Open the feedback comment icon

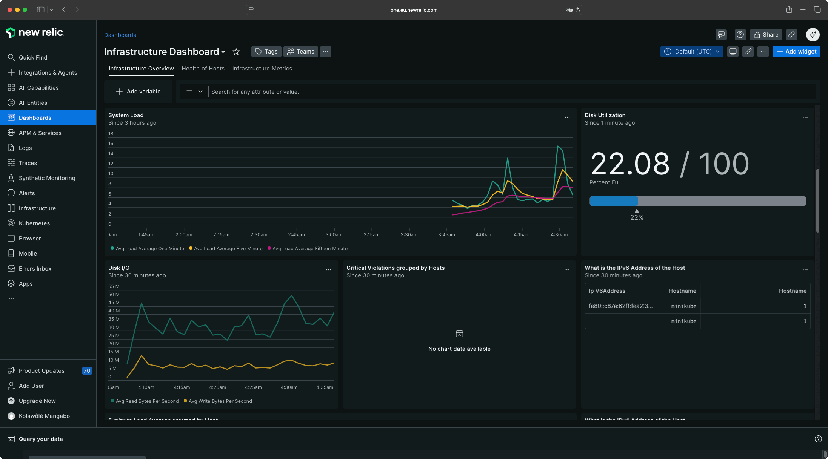click(721, 35)
